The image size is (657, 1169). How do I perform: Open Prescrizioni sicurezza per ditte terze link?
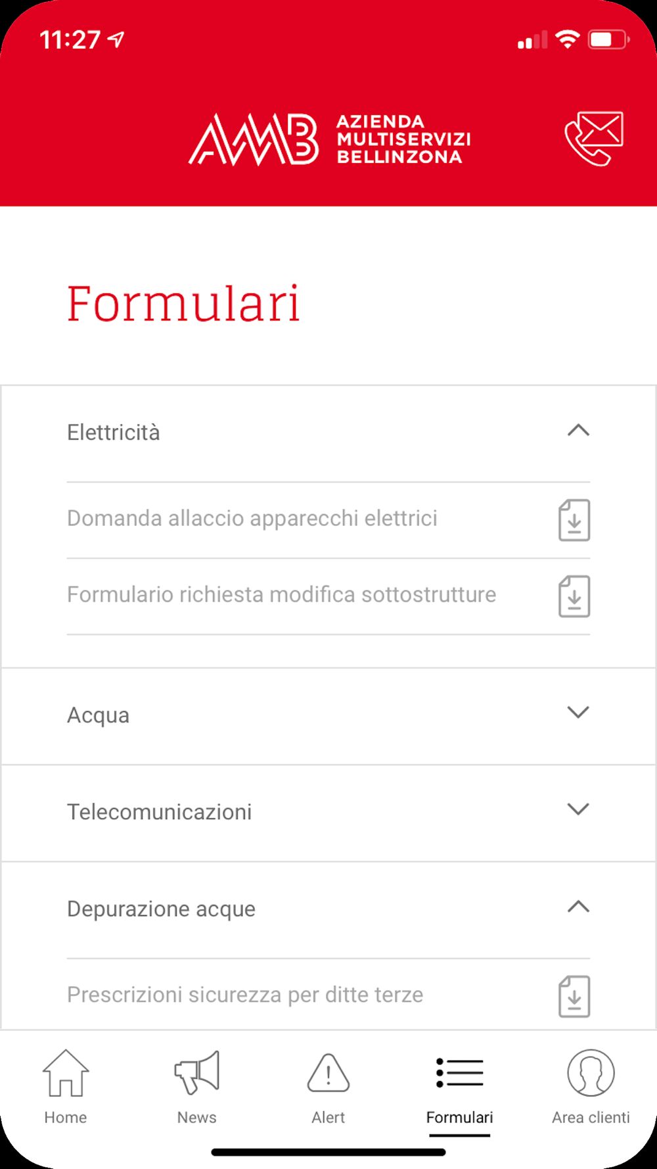pyautogui.click(x=245, y=995)
